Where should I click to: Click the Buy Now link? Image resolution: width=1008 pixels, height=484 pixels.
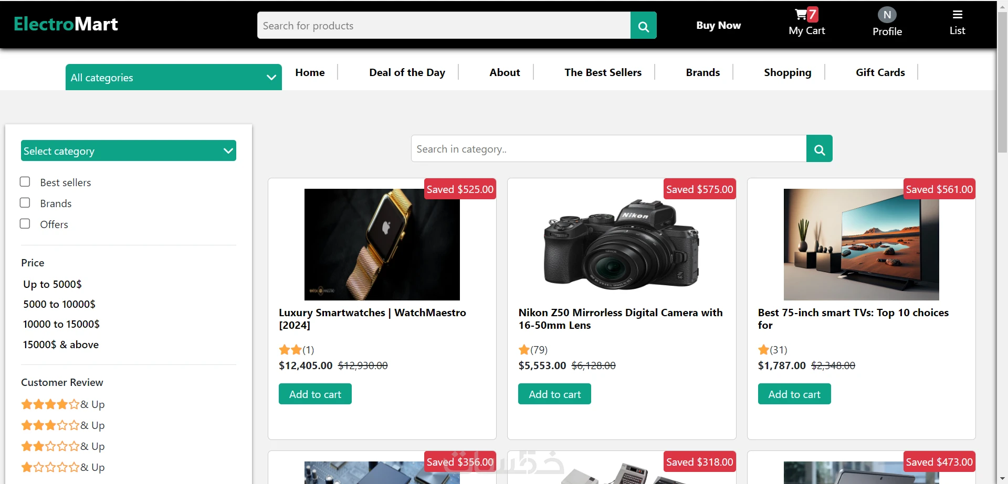pyautogui.click(x=718, y=25)
